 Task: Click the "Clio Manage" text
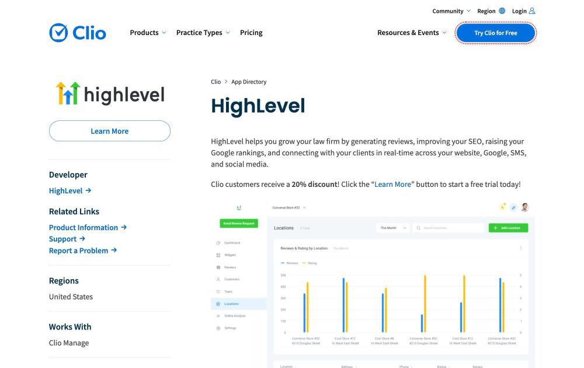(x=69, y=343)
